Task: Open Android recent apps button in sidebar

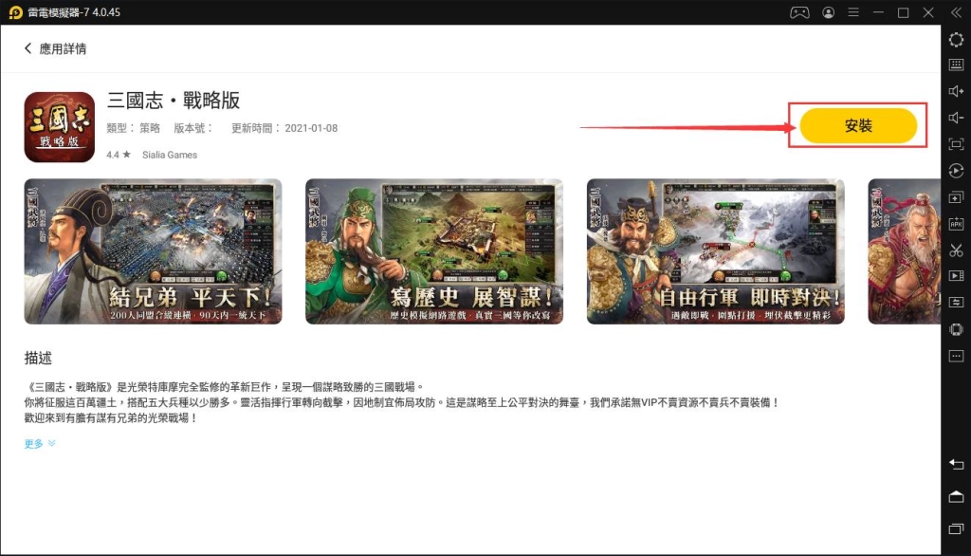Action: point(956,528)
